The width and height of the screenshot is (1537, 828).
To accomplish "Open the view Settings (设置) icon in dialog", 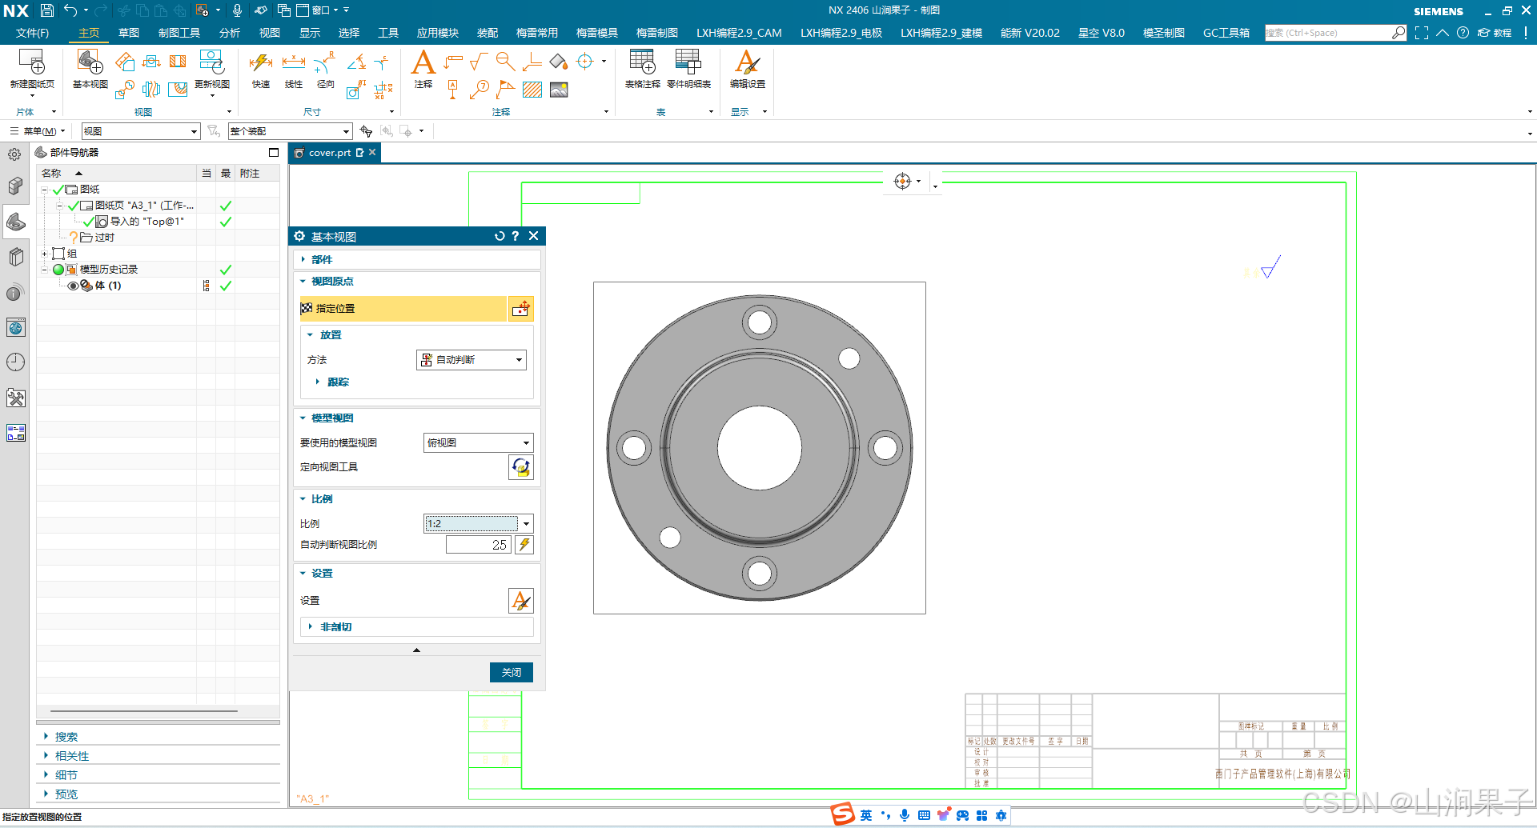I will [x=521, y=601].
